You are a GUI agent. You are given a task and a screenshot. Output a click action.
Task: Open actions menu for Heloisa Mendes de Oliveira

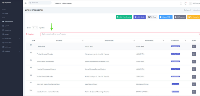pyautogui.click(x=194, y=69)
